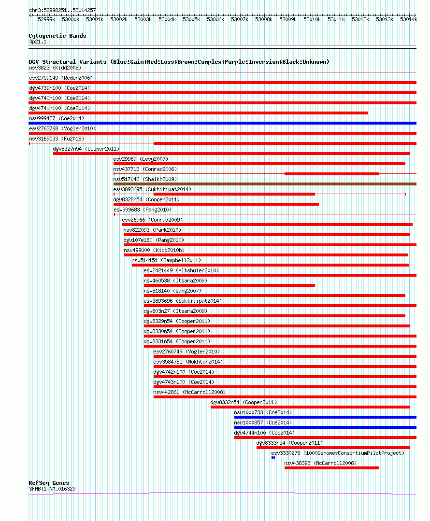430x521 pixels.
Task: Open the dgv4739n100 (Coe2014) variant label
Action: click(59, 88)
